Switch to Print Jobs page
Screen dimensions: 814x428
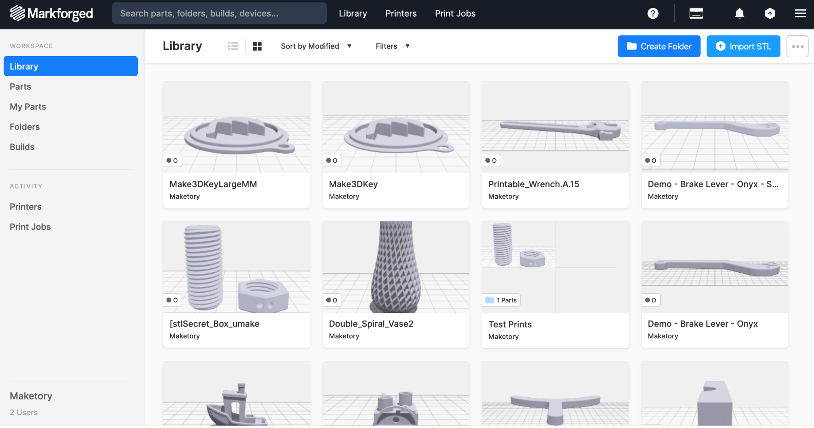(x=455, y=13)
